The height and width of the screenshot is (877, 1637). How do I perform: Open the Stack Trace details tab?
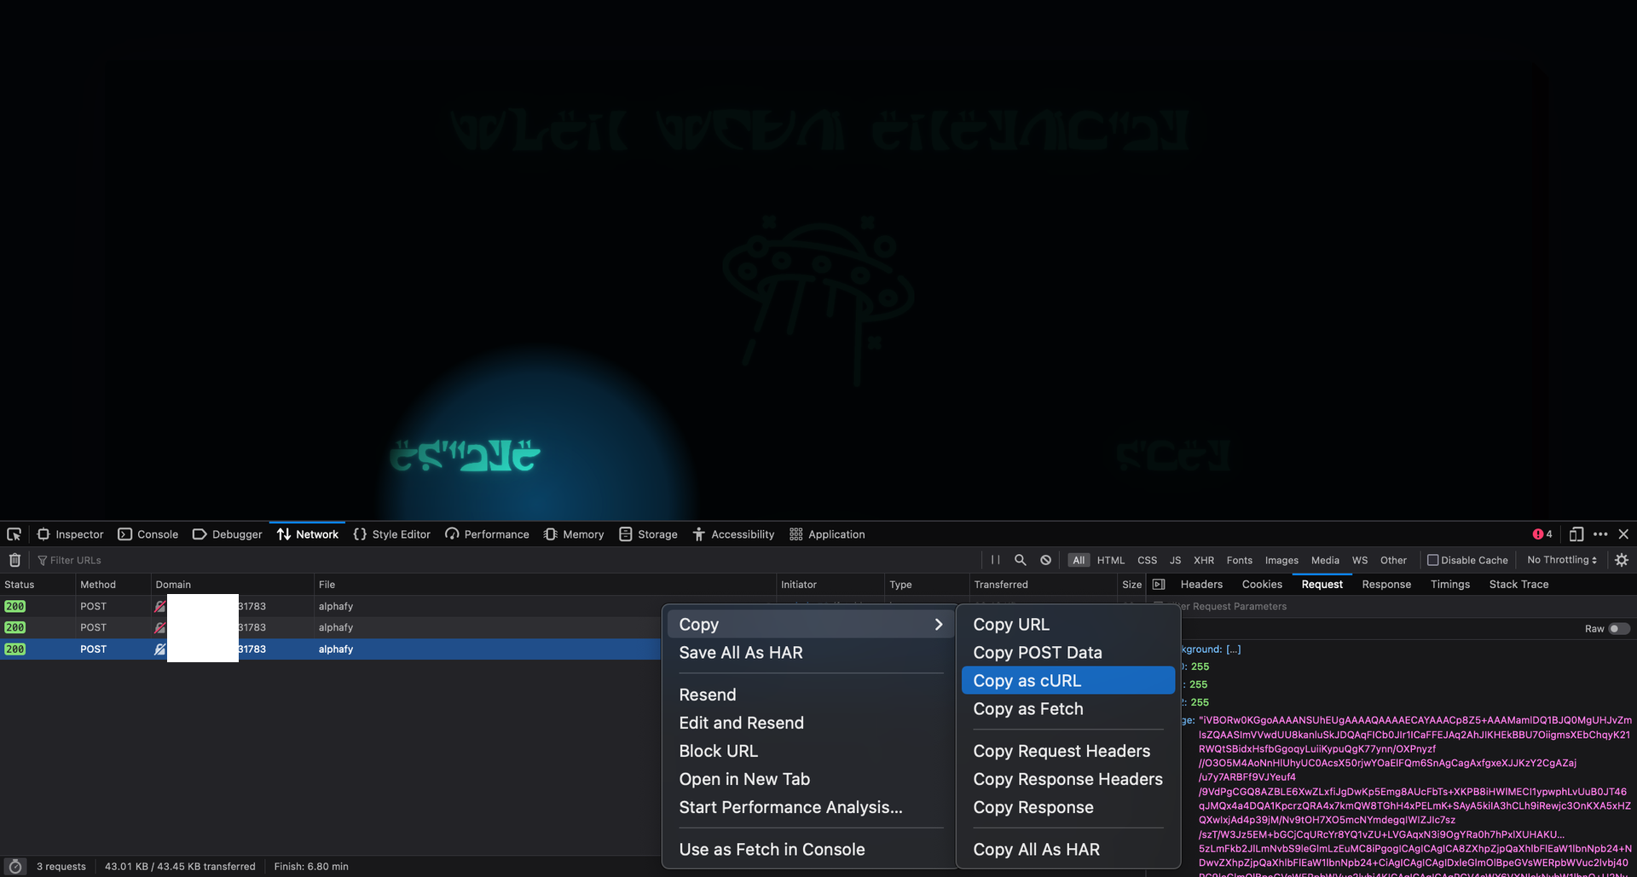[x=1518, y=585]
